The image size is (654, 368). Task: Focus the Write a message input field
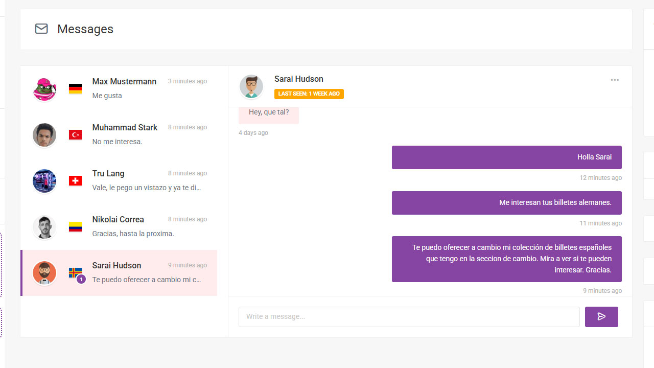(409, 317)
